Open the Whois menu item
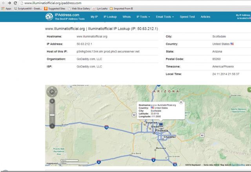Viewport: 251px width, 172px height. 127,17
